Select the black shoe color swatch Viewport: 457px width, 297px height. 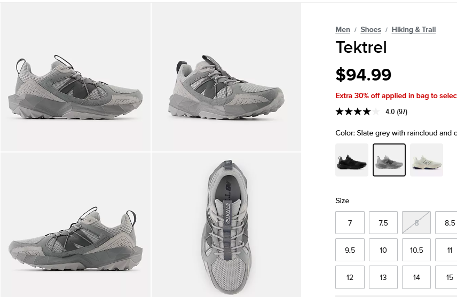click(351, 160)
